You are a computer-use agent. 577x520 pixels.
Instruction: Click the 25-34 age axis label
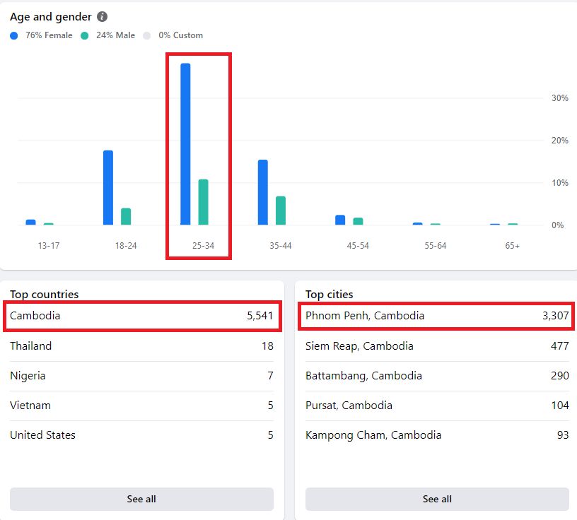point(203,246)
